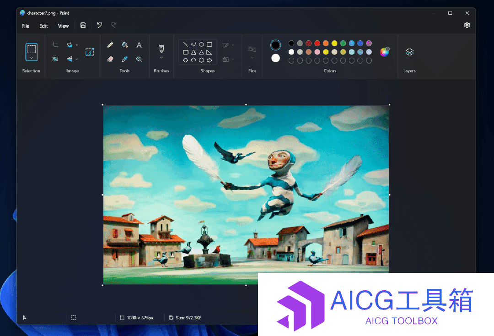This screenshot has height=336, width=494.
Task: Activate Color 2 white secondary circle
Action: click(x=276, y=58)
